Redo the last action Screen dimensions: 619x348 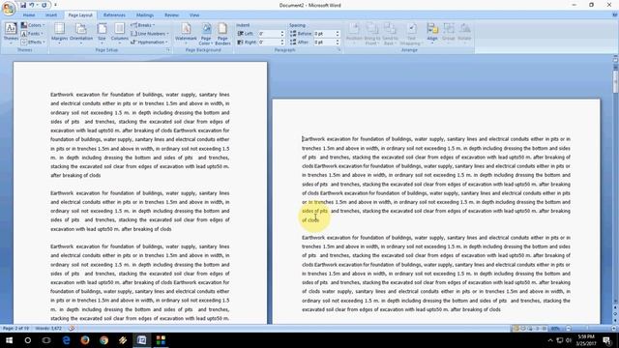44,5
